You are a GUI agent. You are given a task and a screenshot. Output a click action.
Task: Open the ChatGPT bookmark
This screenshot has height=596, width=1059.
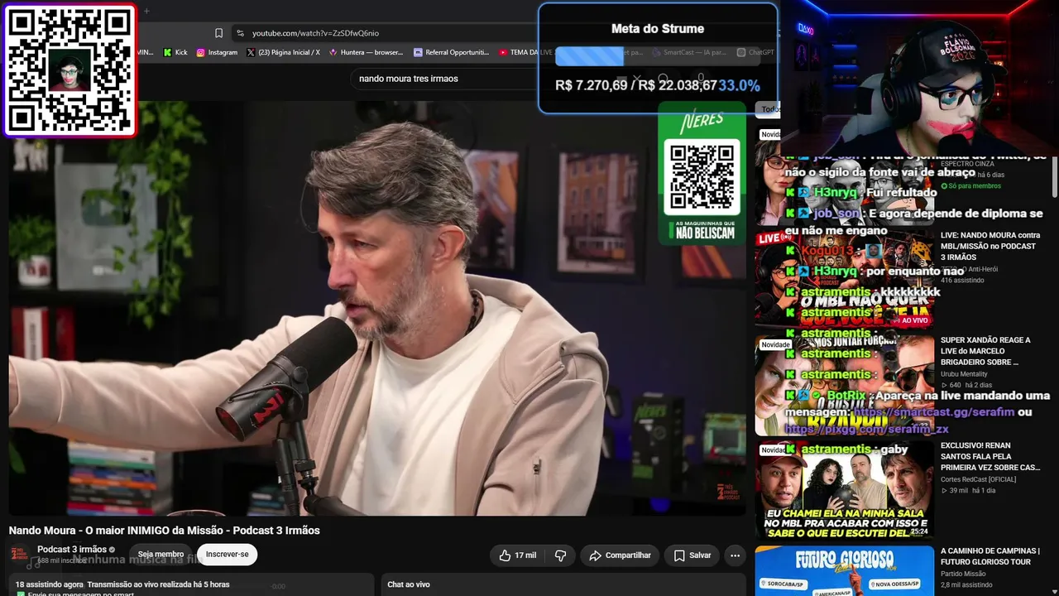tap(755, 52)
